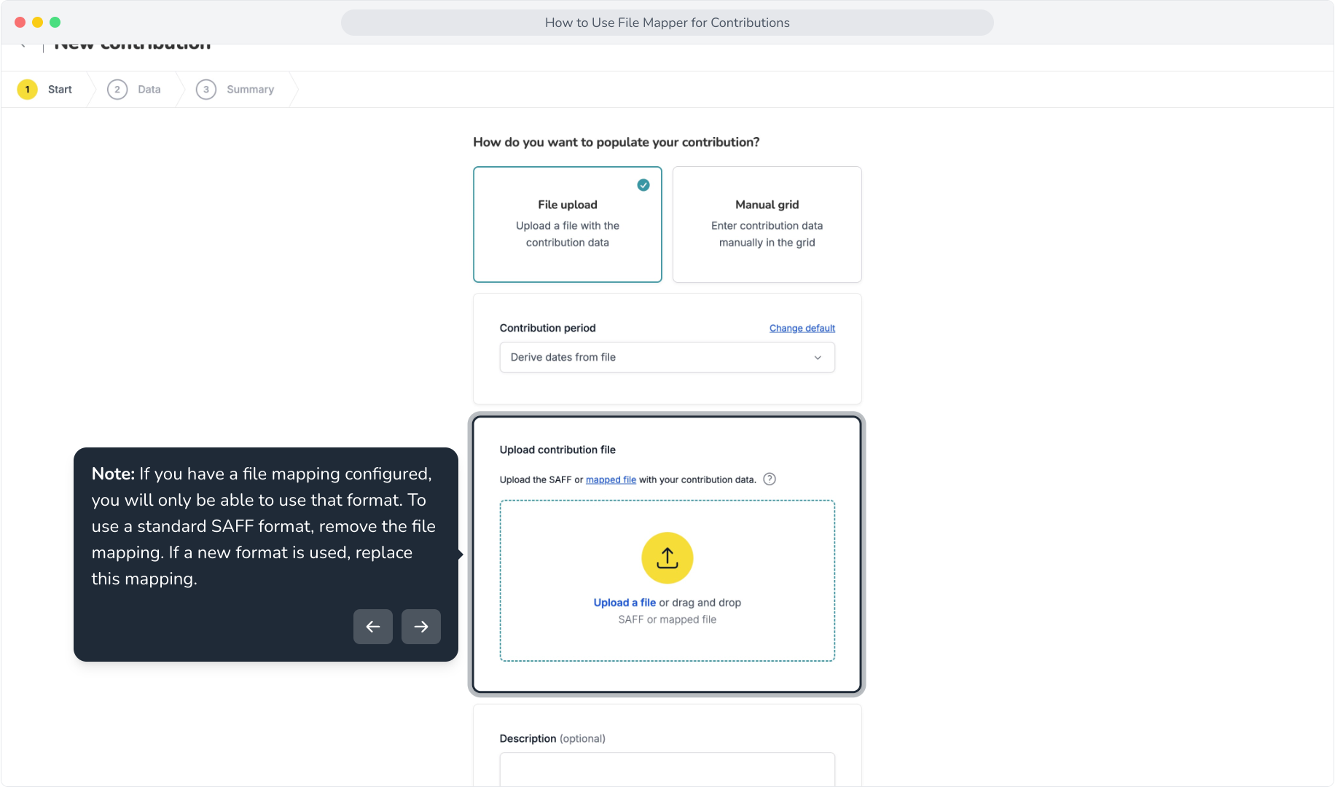Advance tooltip with right arrow button

coord(421,627)
